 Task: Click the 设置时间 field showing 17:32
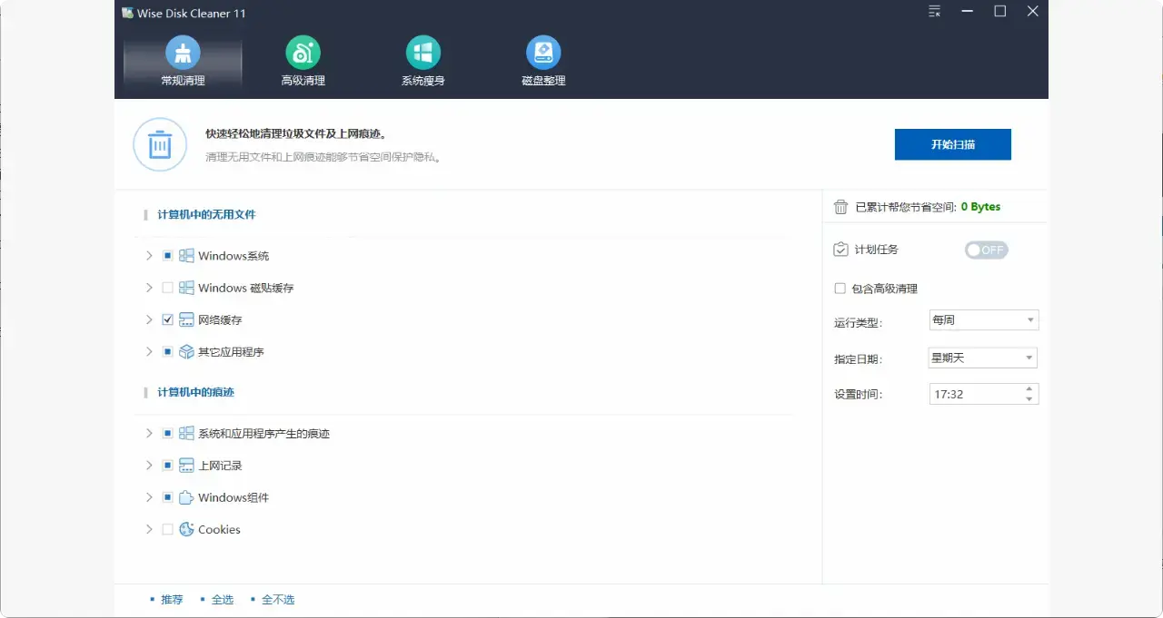(975, 395)
